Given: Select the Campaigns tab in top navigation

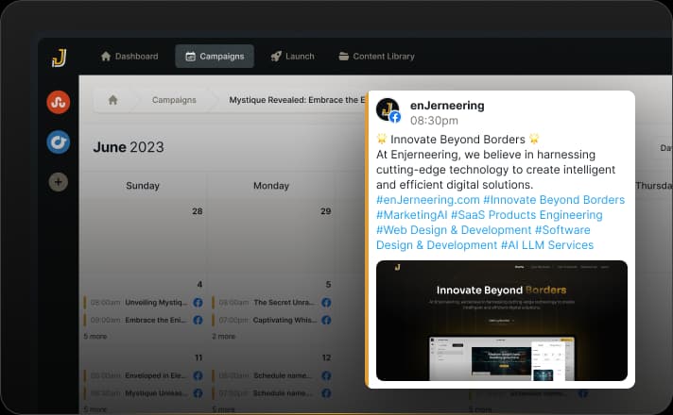Looking at the screenshot, I should [x=215, y=57].
